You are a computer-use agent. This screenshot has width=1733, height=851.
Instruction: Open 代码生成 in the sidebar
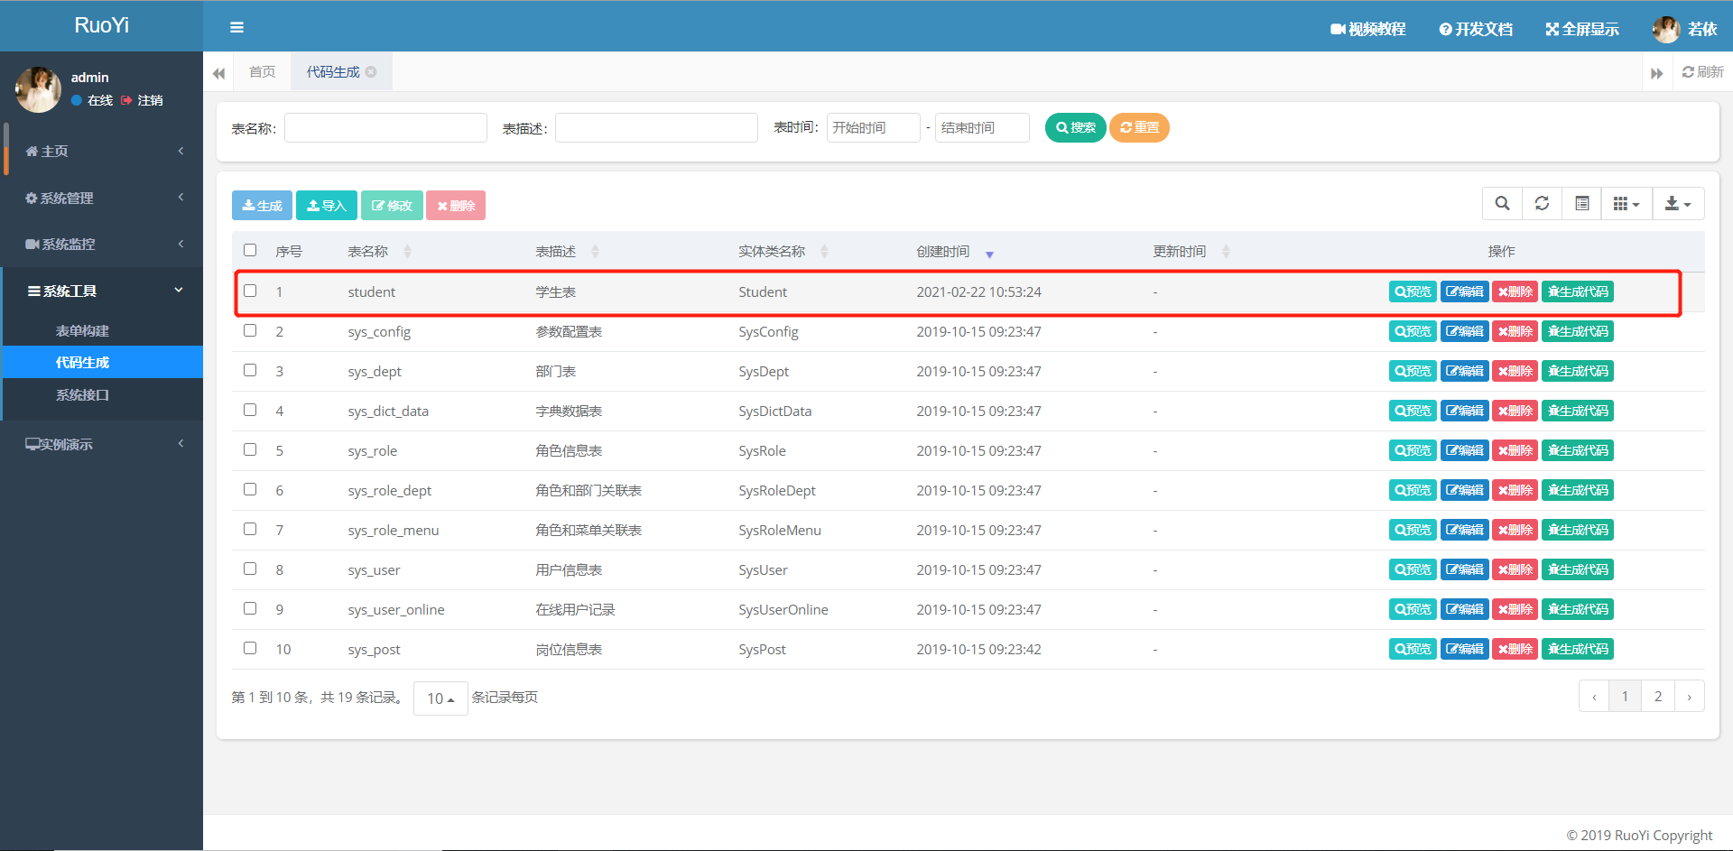tap(103, 362)
